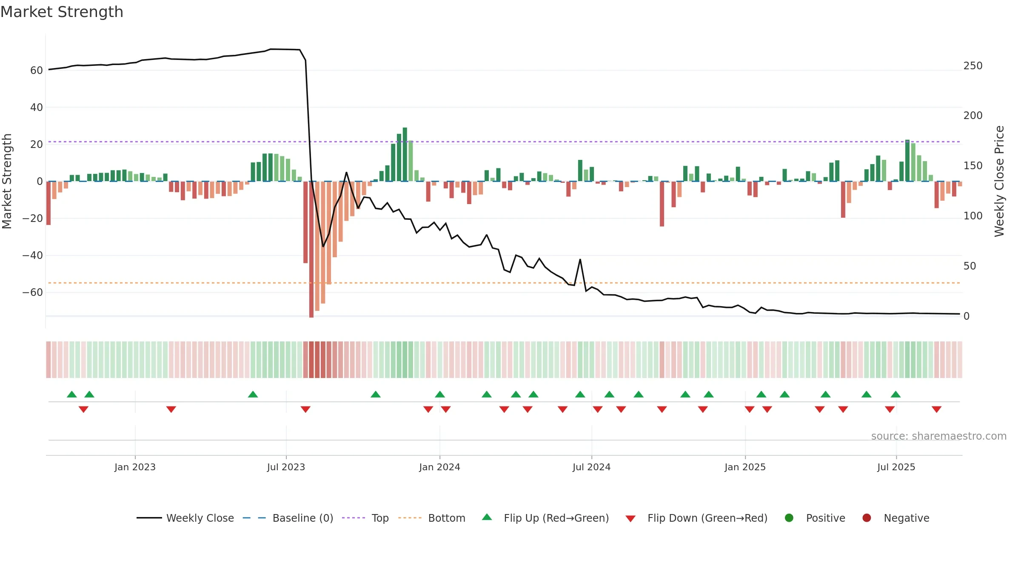This screenshot has width=1021, height=574.
Task: Click the Jan 2025 x-axis label
Action: [745, 467]
